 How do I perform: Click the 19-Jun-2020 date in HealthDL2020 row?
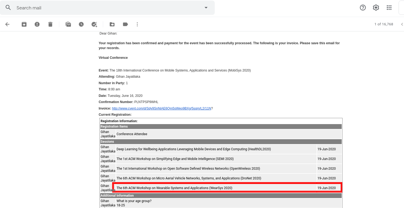click(327, 149)
